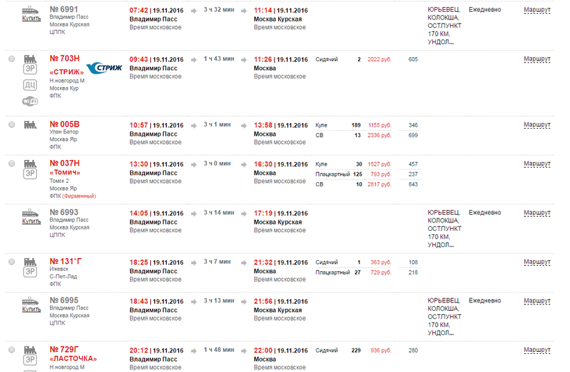Viewport: 570px width, 372px height.
Task: Click the ЭР badge on train 037Н
Action: click(x=31, y=175)
